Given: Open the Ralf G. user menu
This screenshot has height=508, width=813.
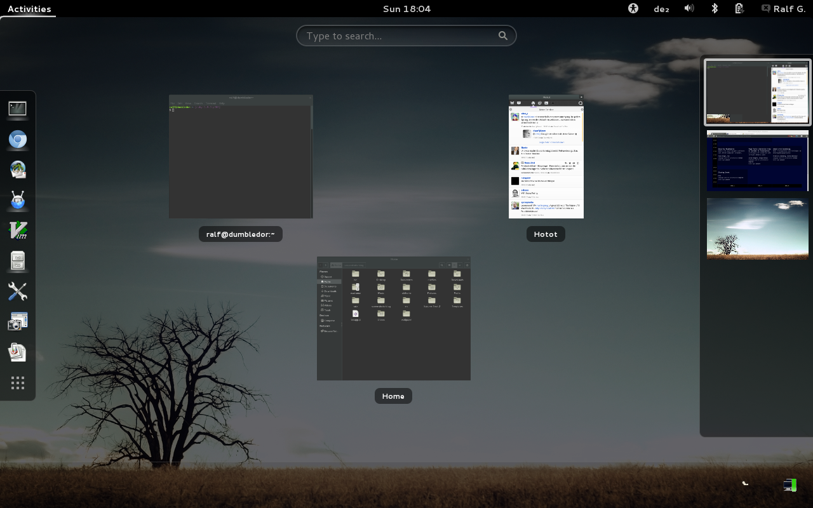Looking at the screenshot, I should pos(783,9).
